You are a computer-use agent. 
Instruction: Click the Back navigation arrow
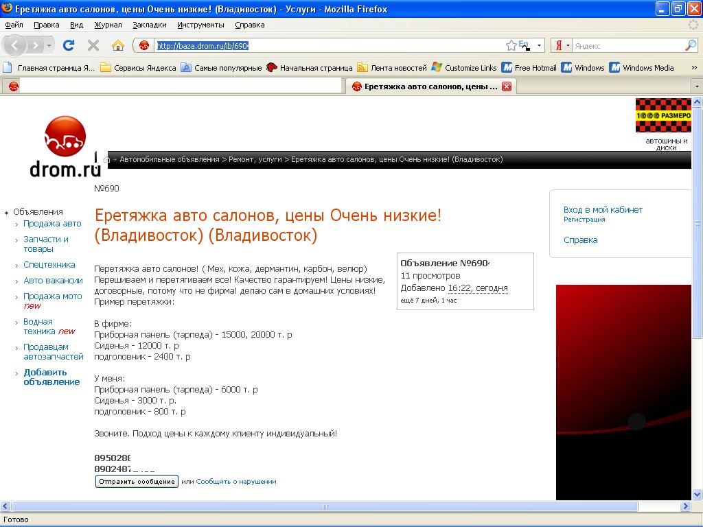click(15, 45)
